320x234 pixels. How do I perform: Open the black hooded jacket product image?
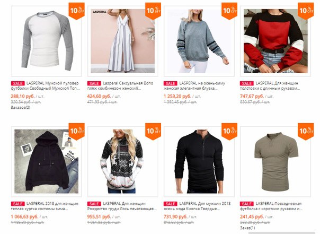click(46, 161)
